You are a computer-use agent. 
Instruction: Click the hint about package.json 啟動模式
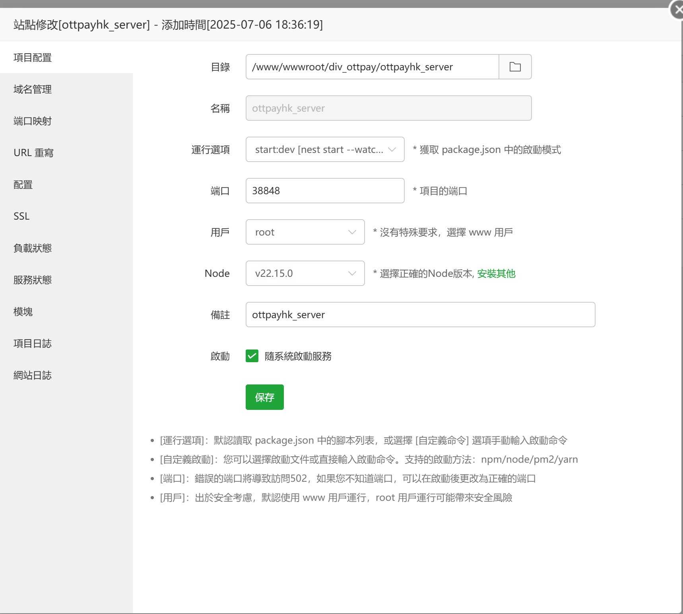tap(487, 149)
